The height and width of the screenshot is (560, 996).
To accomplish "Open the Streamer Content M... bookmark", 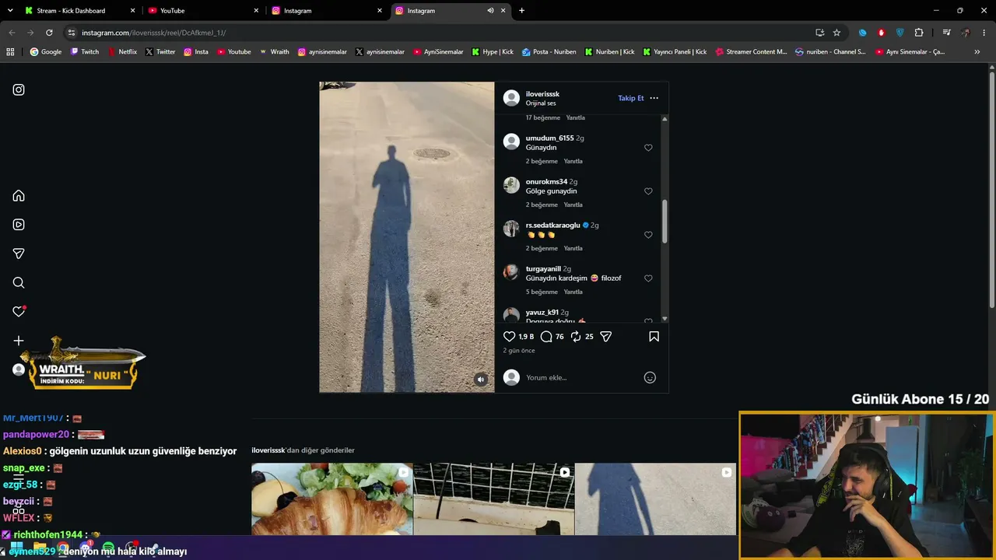I will (751, 52).
